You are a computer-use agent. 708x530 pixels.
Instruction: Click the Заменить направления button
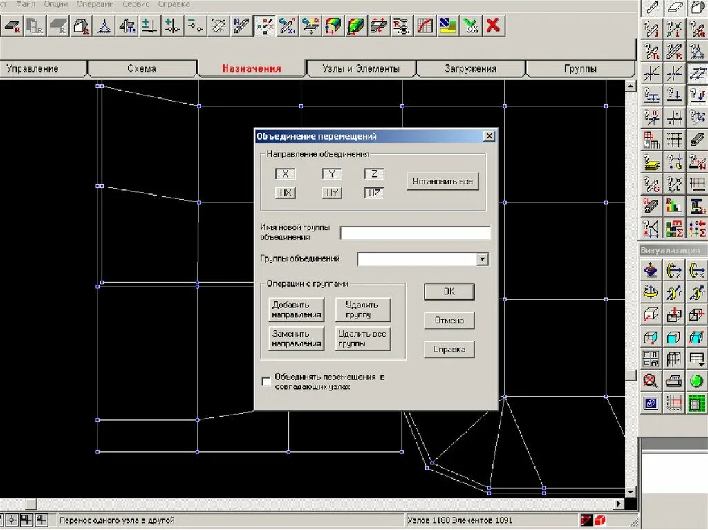pyautogui.click(x=297, y=339)
